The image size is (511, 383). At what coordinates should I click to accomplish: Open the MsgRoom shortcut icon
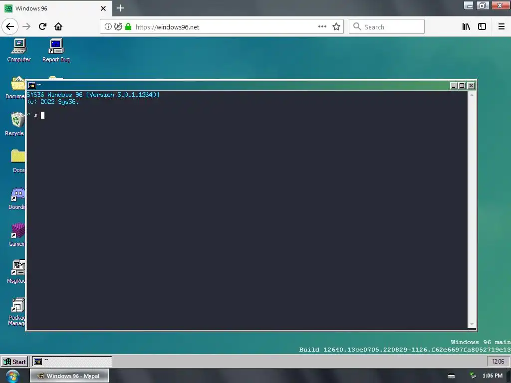tap(17, 272)
